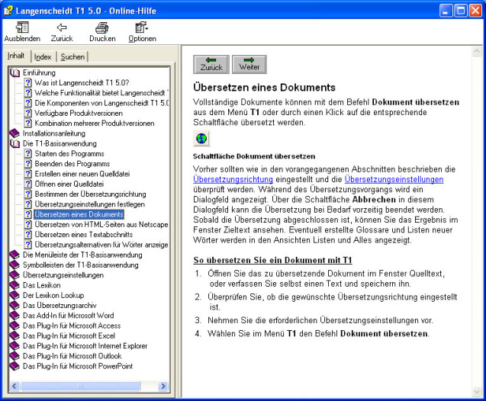Expand the Installationsanleitung book icon
The width and height of the screenshot is (486, 401).
click(15, 133)
